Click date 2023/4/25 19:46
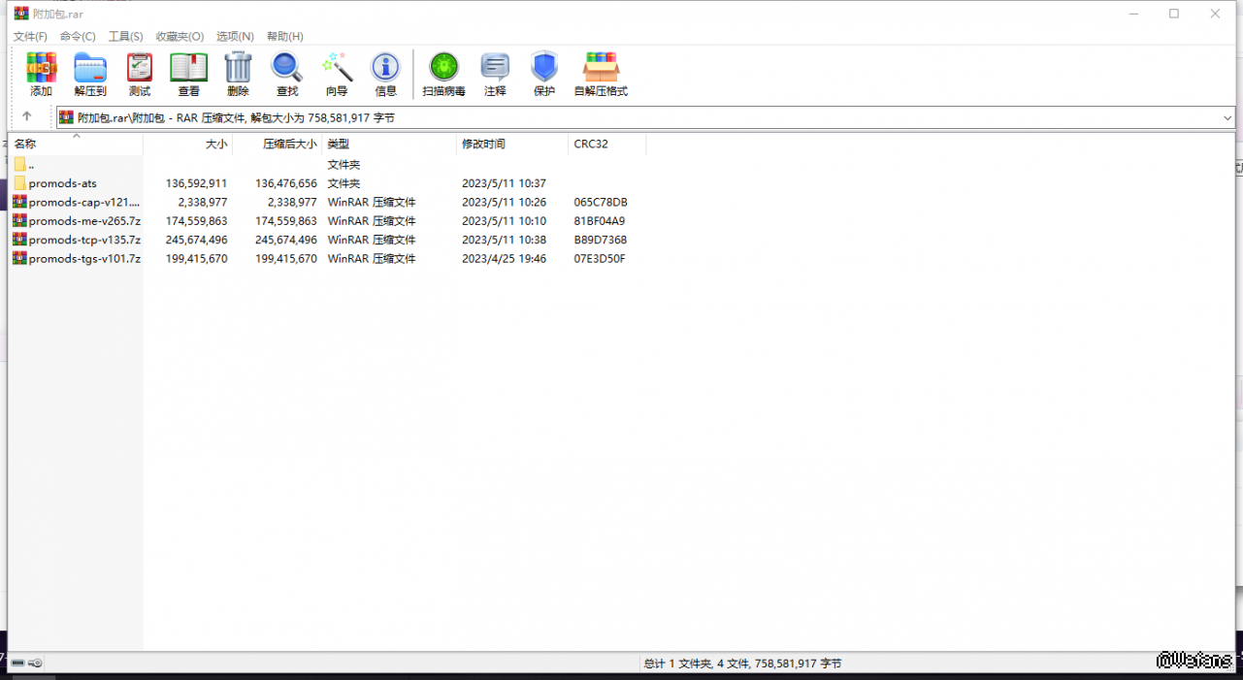Image resolution: width=1243 pixels, height=680 pixels. (504, 258)
